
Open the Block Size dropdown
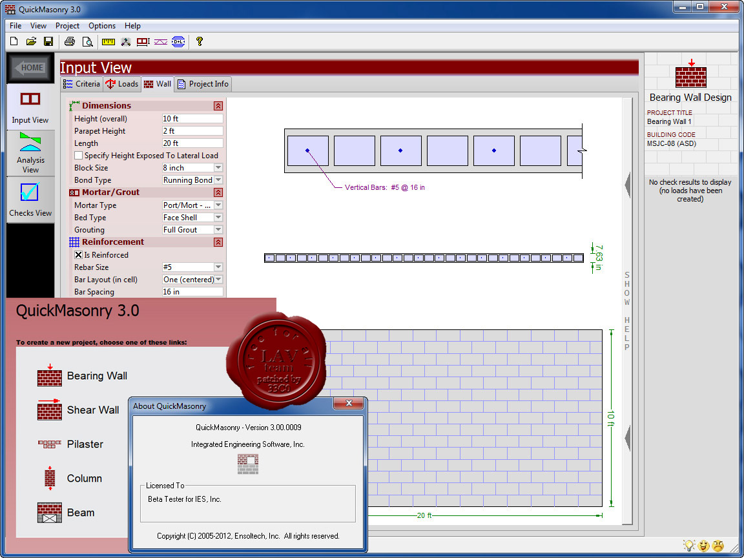click(x=218, y=167)
